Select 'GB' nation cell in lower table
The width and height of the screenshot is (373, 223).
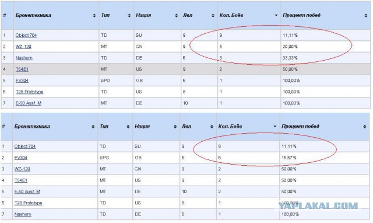coord(138,158)
